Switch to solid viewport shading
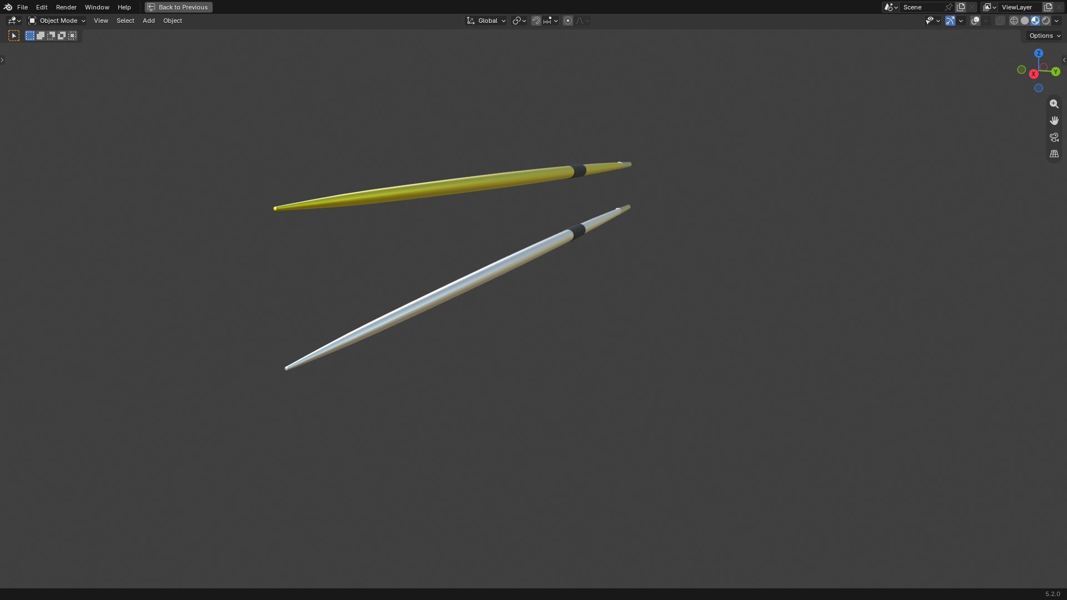 pos(1025,21)
